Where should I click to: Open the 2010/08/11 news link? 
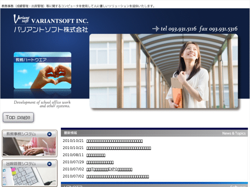tap(96, 155)
